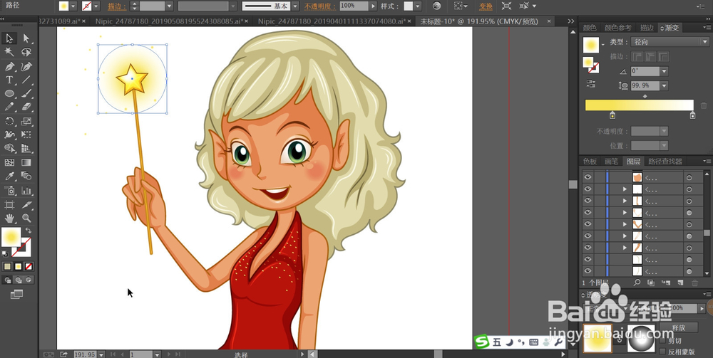Switch toolbox fill to solid Color mode

(x=7, y=266)
